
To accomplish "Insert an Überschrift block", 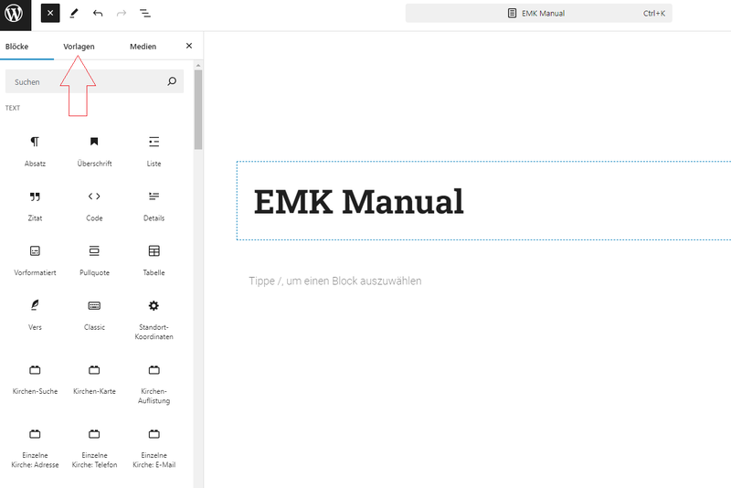I will (x=94, y=151).
